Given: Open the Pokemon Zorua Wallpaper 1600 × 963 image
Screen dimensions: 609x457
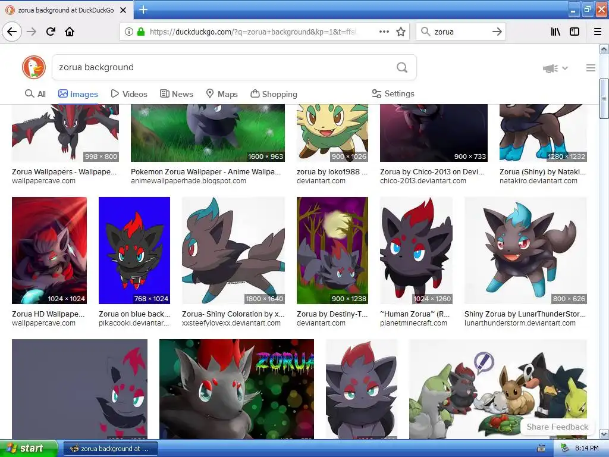Looking at the screenshot, I should click(x=208, y=133).
